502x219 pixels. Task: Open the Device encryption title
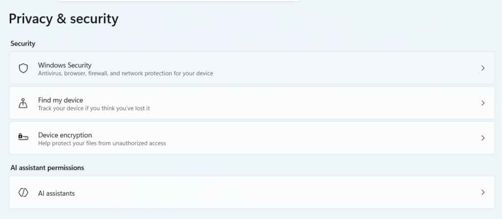point(65,135)
